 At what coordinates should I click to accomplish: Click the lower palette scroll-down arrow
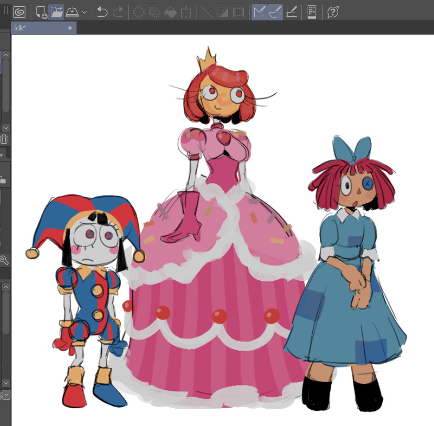(x=6, y=383)
